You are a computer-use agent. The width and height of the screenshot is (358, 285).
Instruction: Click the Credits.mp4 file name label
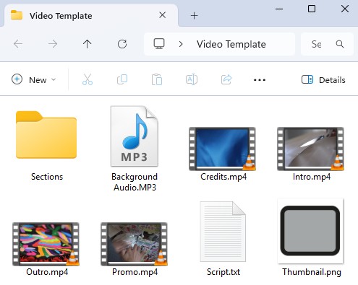point(223,177)
